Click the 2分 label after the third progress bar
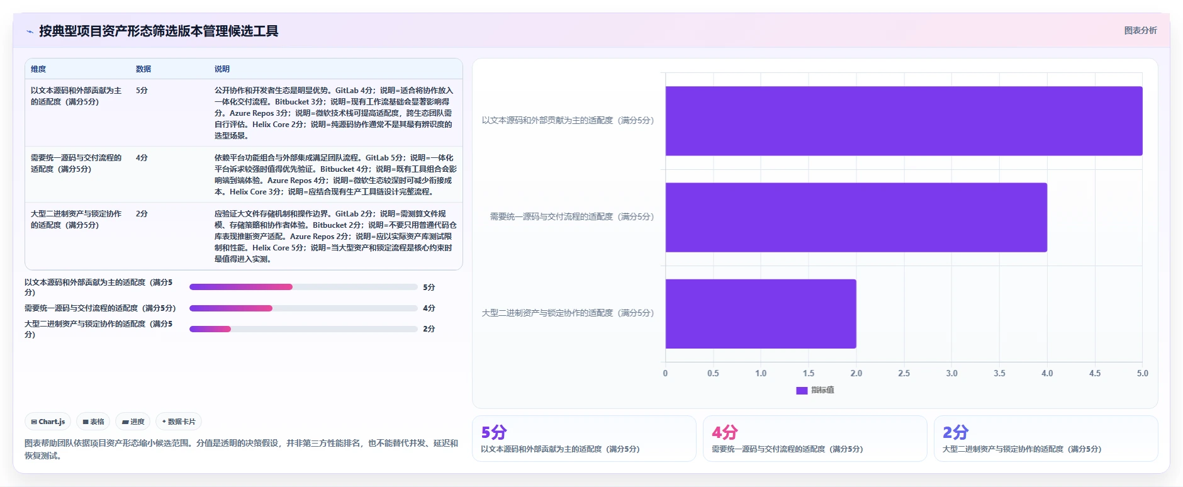Viewport: 1183px width, 487px height. pos(429,329)
